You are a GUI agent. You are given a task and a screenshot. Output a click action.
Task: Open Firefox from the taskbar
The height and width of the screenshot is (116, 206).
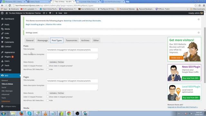pos(21,113)
